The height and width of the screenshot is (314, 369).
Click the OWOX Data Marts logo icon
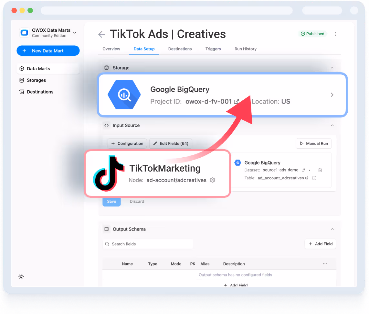pos(24,32)
